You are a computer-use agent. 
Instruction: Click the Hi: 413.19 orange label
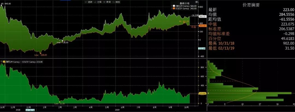(184, 21)
